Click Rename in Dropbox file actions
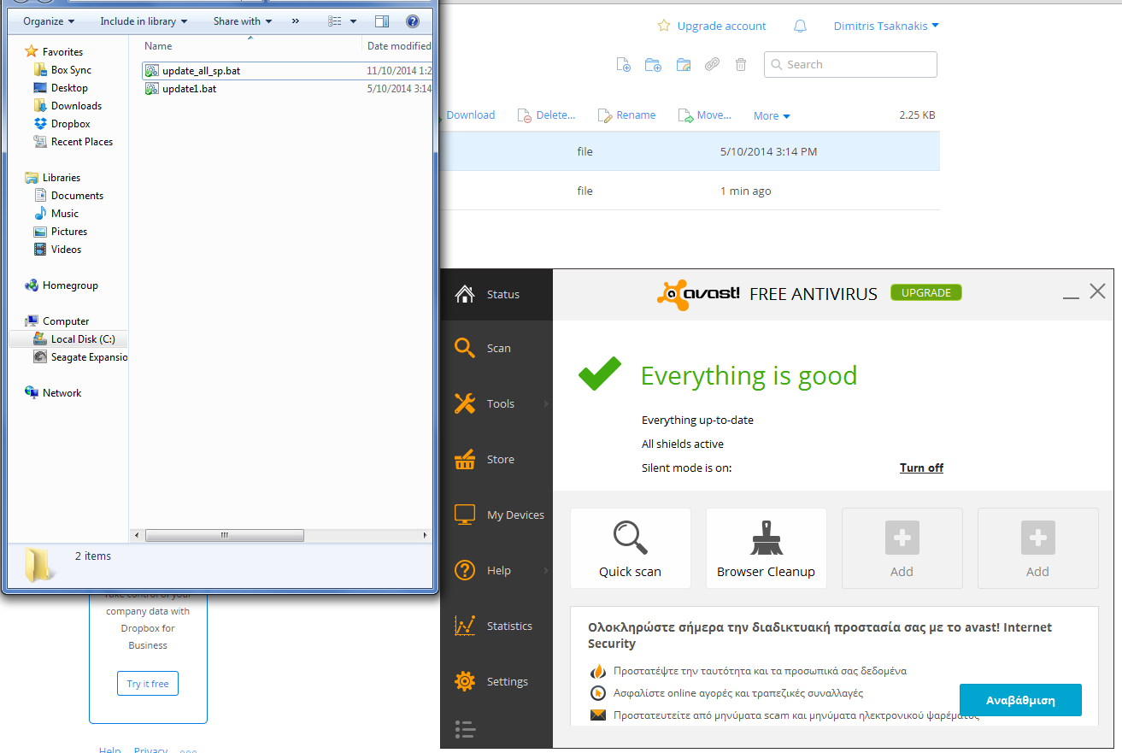Image resolution: width=1122 pixels, height=753 pixels. [627, 115]
